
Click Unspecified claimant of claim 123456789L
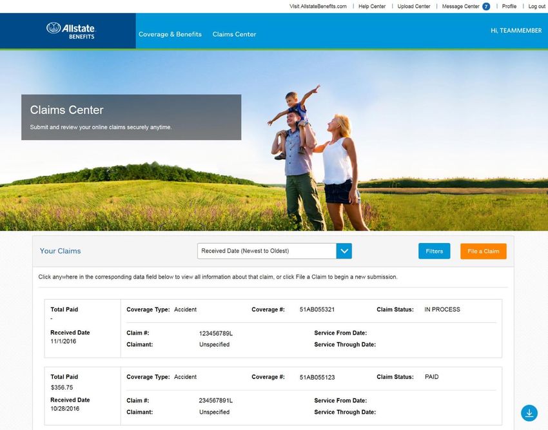tap(214, 344)
